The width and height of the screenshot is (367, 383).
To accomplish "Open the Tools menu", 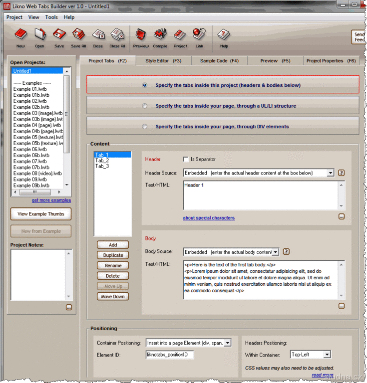I will tap(51, 17).
